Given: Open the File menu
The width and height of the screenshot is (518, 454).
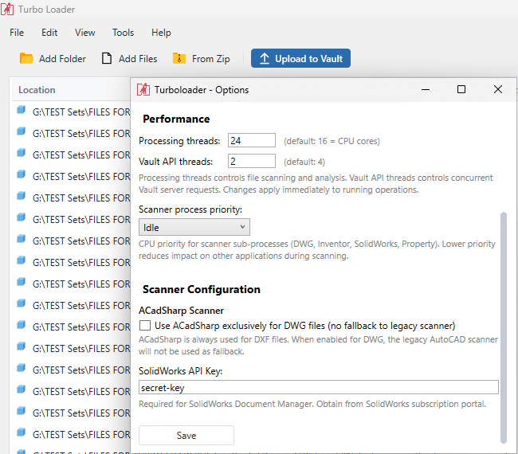Looking at the screenshot, I should click(x=17, y=33).
